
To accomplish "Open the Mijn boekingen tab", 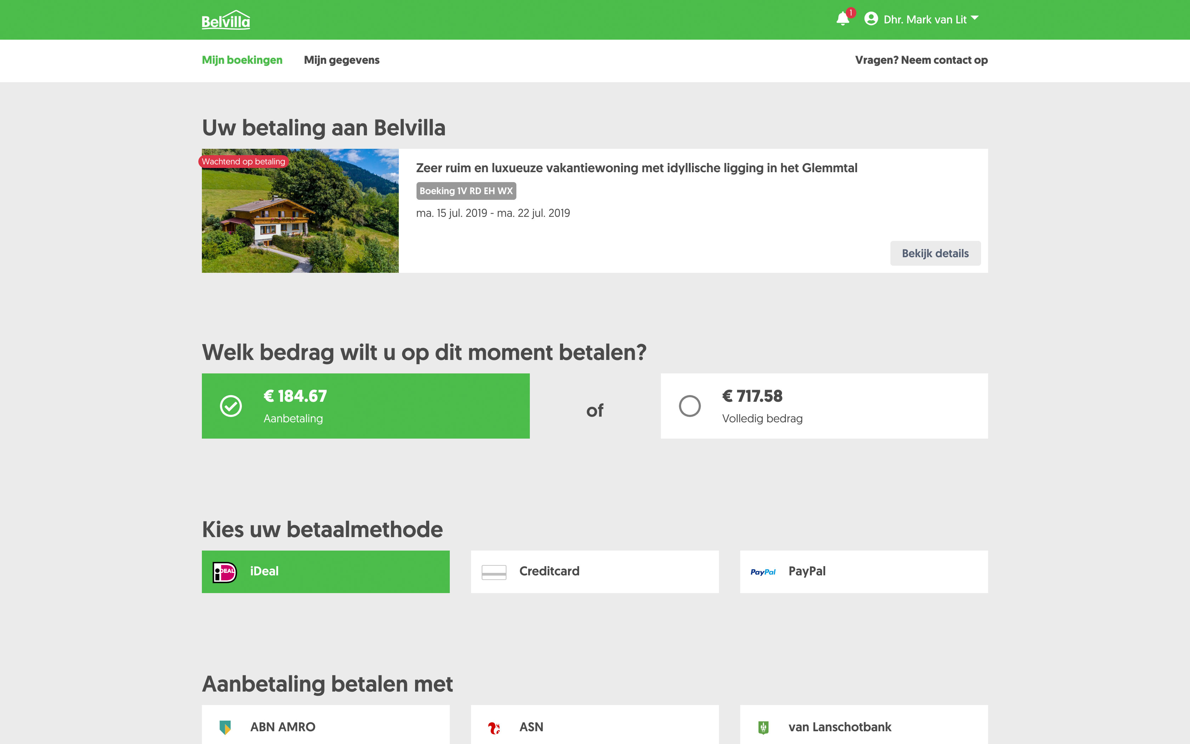I will (242, 60).
